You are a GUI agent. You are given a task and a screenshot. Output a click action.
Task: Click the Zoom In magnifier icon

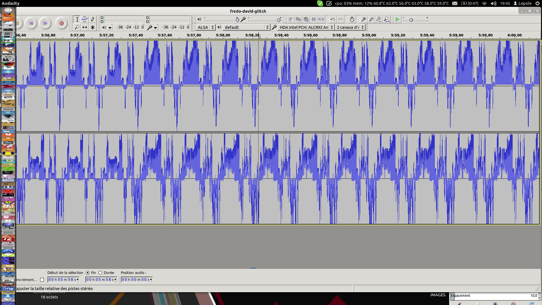pos(364,19)
